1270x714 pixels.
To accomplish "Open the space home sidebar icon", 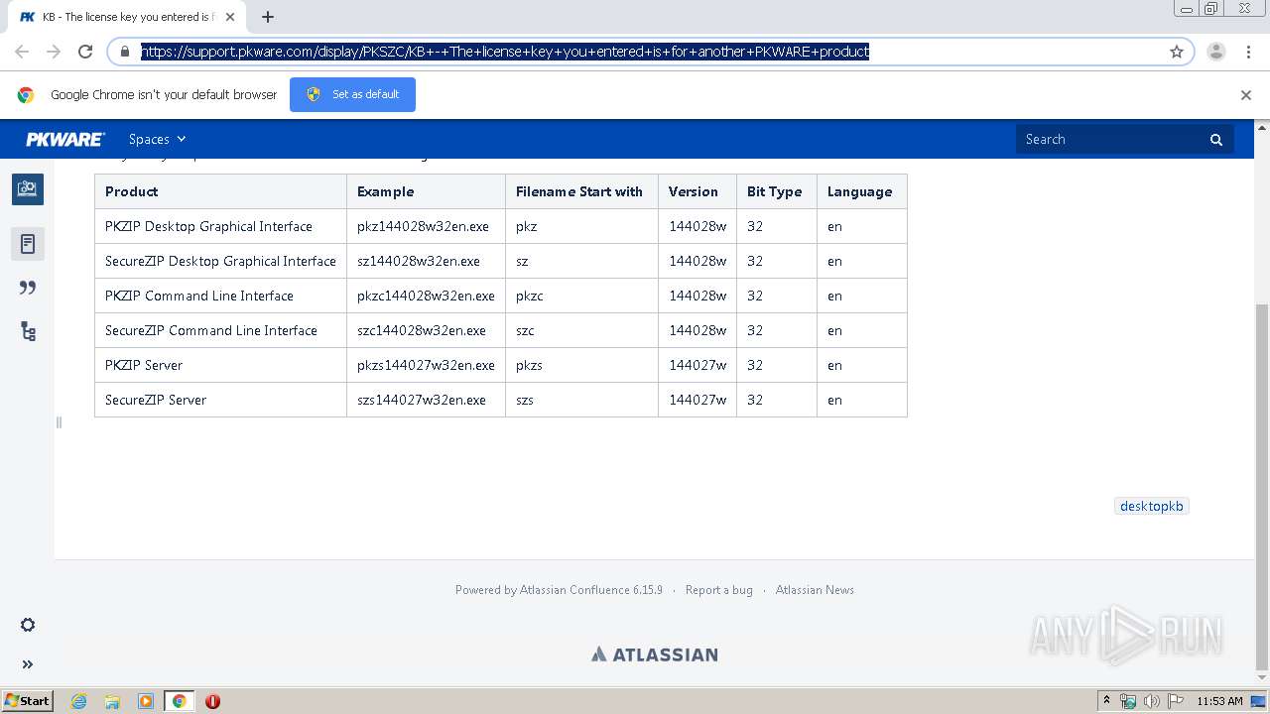I will tap(28, 188).
